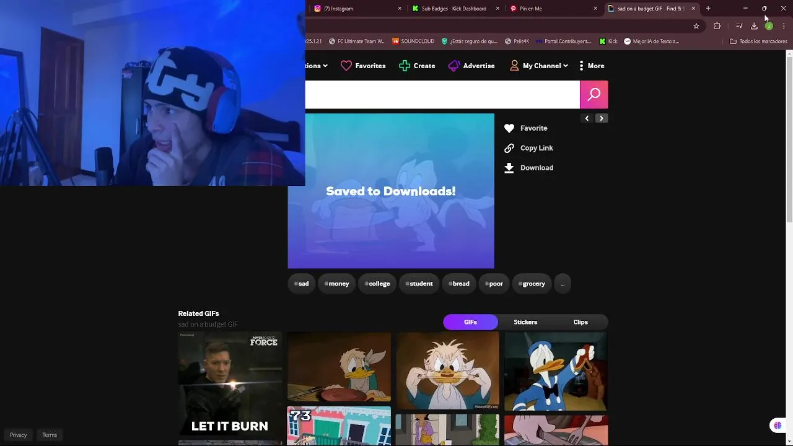Click the page vertical scrollbar
The width and height of the screenshot is (793, 446).
[789, 139]
